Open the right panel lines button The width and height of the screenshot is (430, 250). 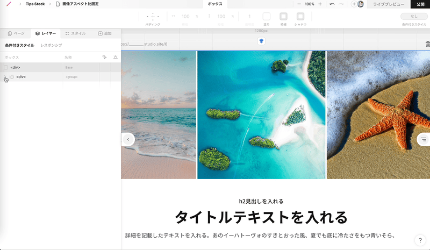click(x=424, y=139)
